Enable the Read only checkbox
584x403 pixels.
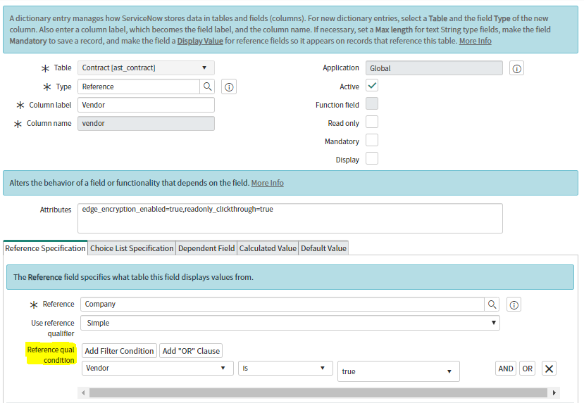point(372,122)
